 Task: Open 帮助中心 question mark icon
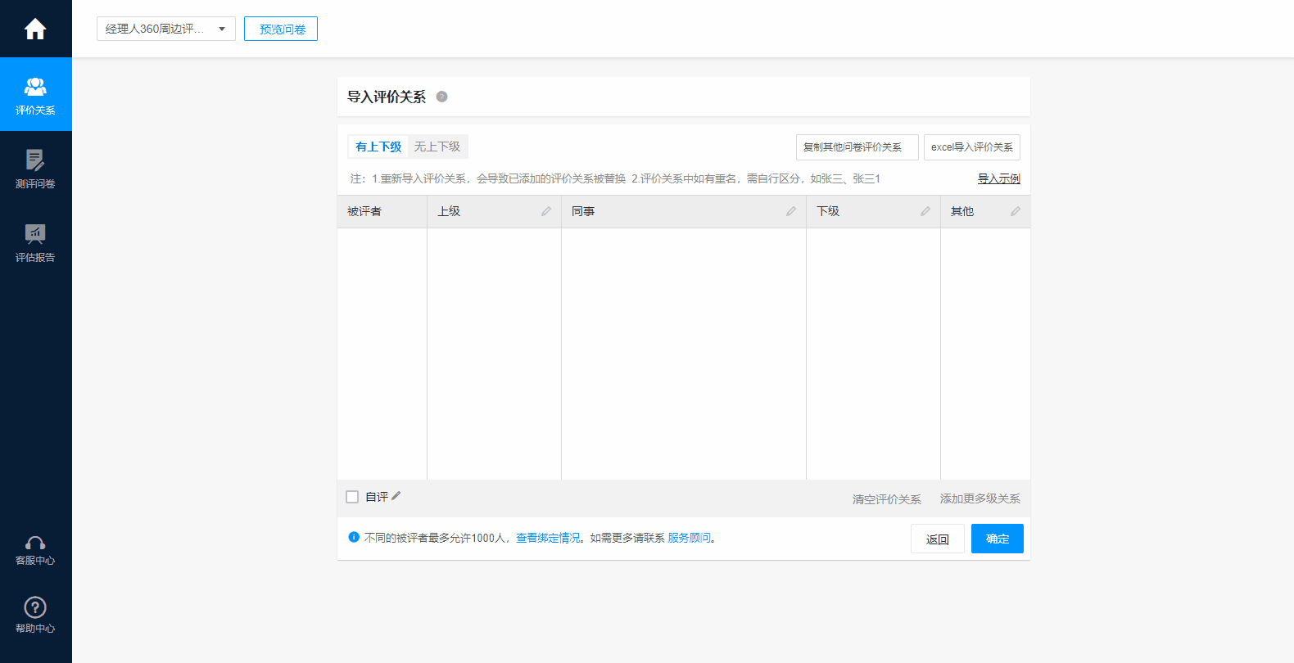pyautogui.click(x=35, y=607)
